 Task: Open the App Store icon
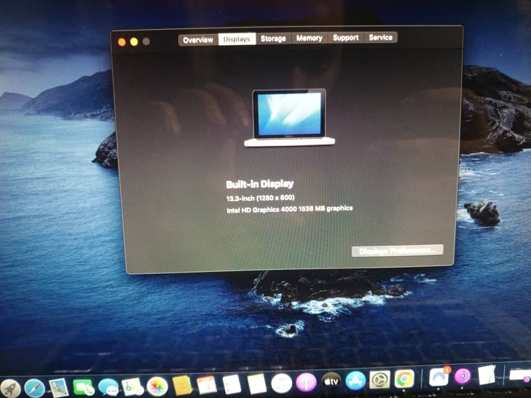pos(356,381)
